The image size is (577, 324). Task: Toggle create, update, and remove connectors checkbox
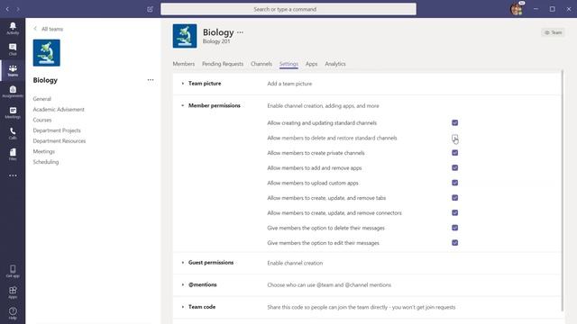pos(454,212)
